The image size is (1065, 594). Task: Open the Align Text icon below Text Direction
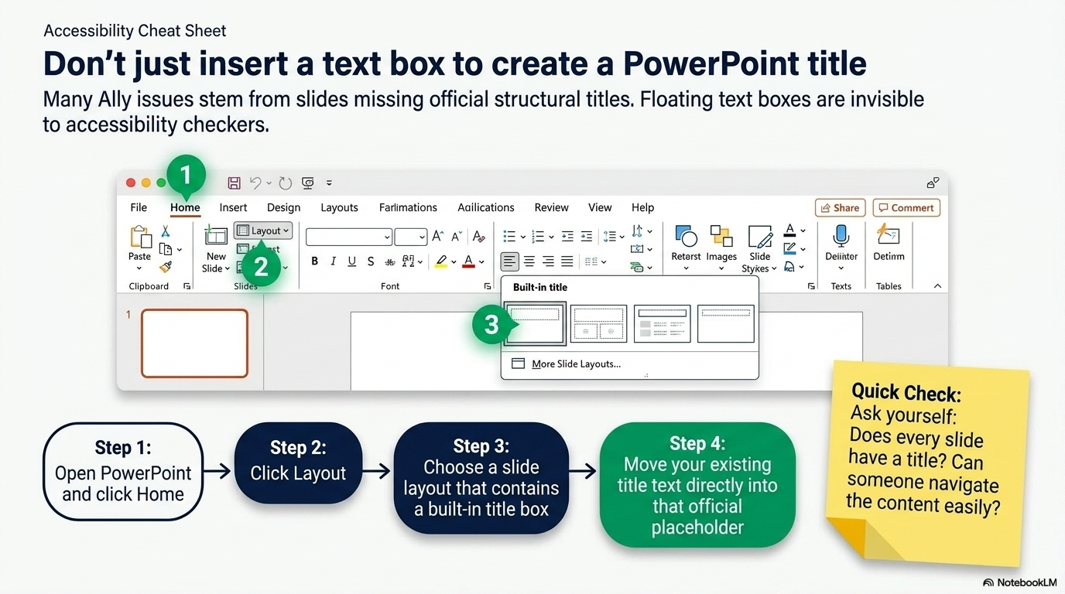(x=638, y=249)
